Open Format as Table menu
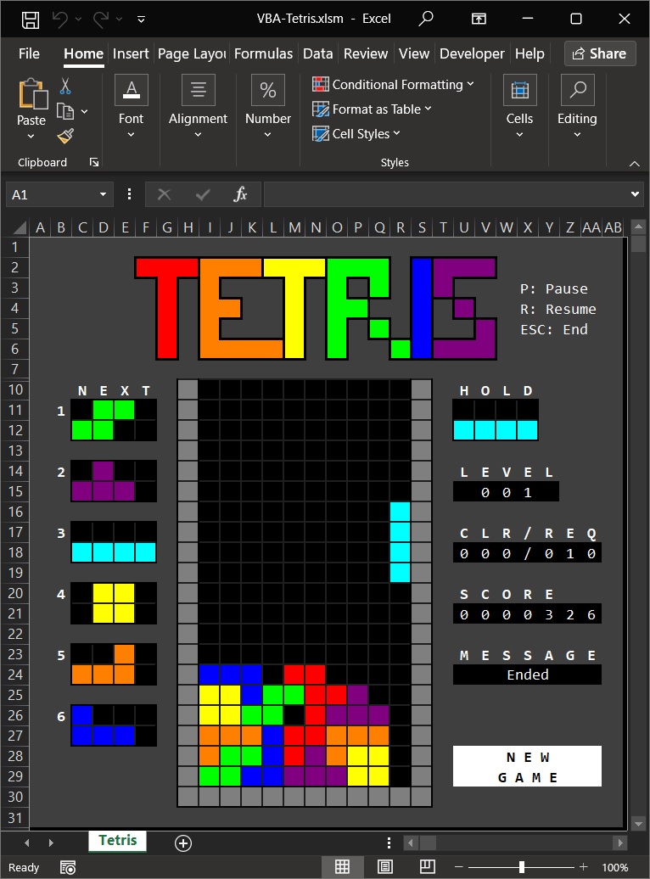 372,109
